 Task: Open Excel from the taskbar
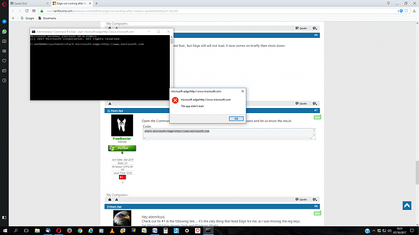point(144,231)
